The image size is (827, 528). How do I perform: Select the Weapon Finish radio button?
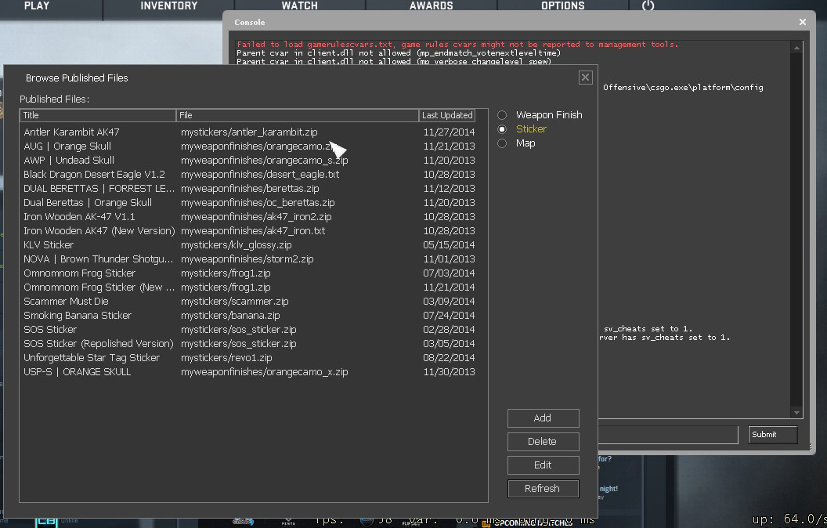point(502,115)
